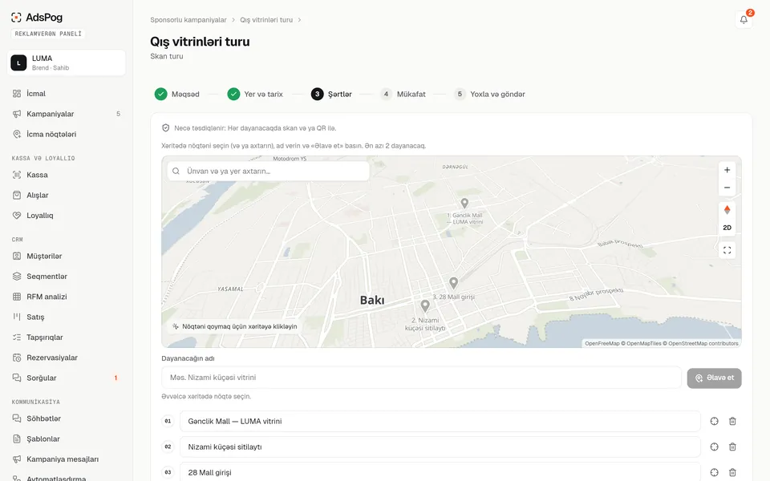Click the Rezervasiyalar calendar icon
This screenshot has width=770, height=481.
tap(17, 358)
